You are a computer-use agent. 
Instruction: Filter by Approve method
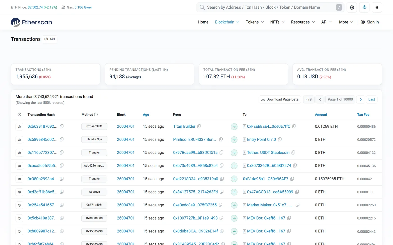[x=94, y=192]
